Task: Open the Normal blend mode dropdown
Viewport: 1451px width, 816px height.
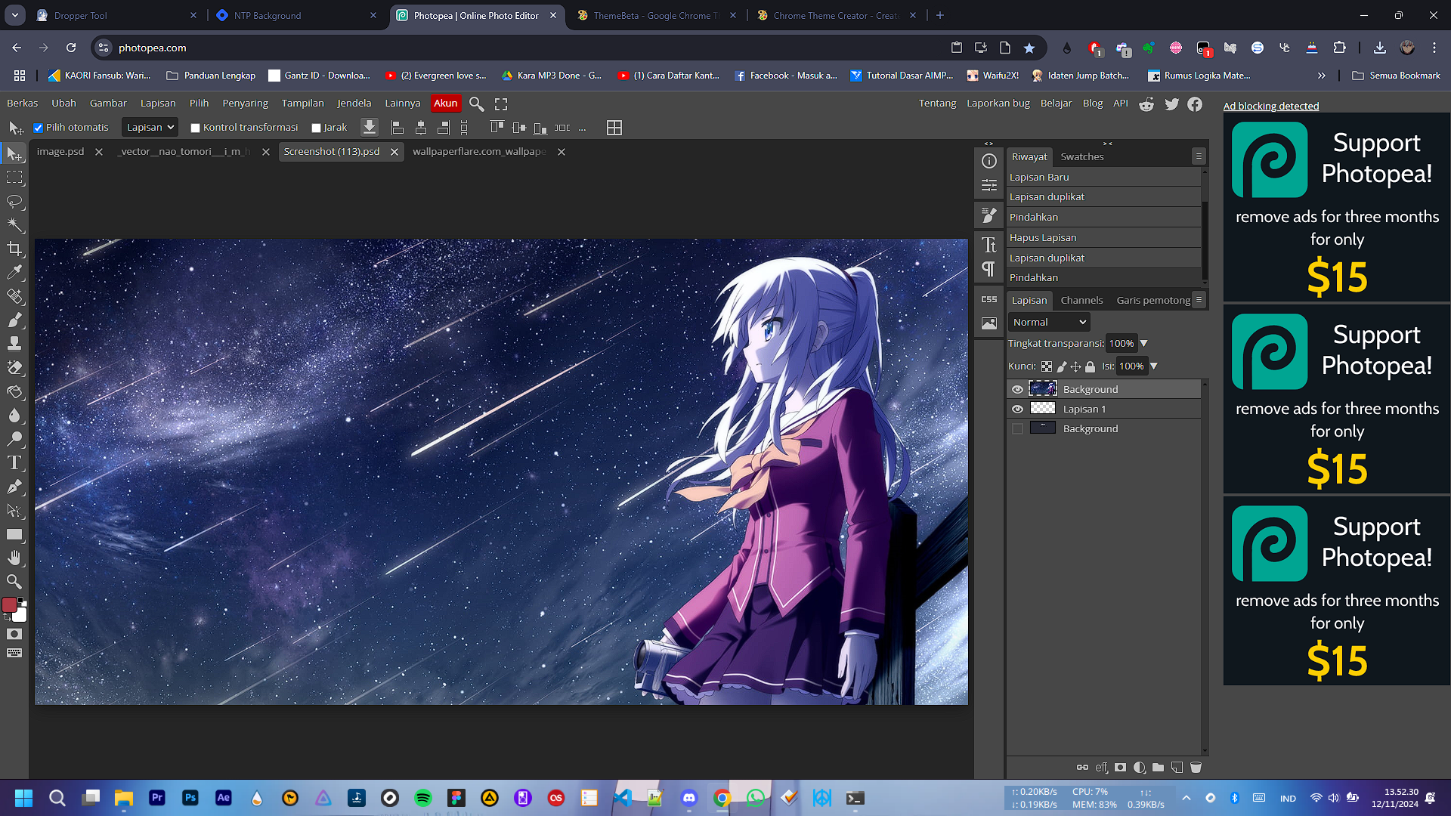Action: pyautogui.click(x=1049, y=322)
